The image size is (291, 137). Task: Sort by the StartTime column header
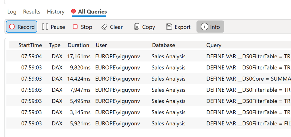30,45
